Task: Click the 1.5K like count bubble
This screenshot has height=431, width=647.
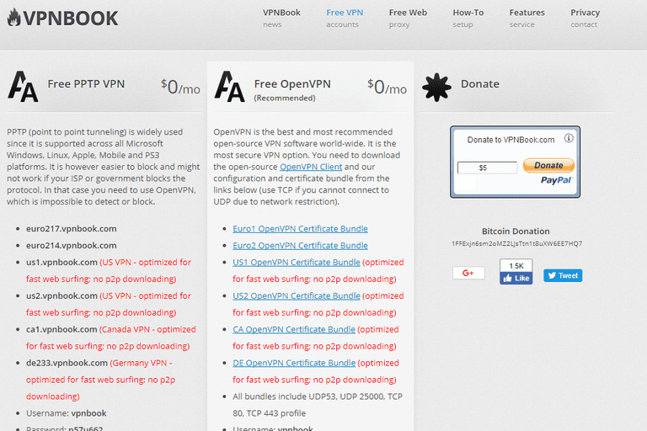Action: (x=516, y=266)
